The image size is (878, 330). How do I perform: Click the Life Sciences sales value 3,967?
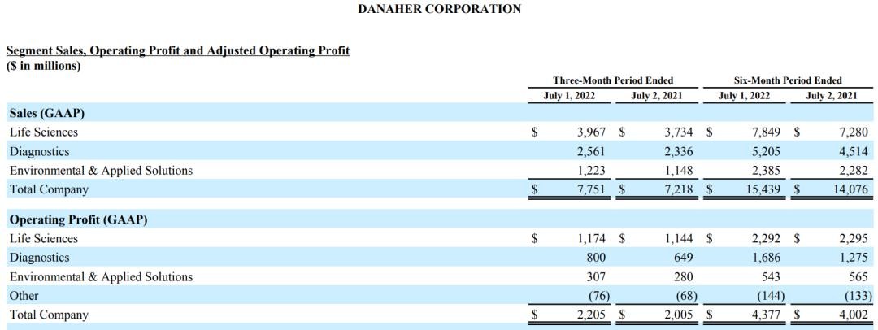[591, 132]
